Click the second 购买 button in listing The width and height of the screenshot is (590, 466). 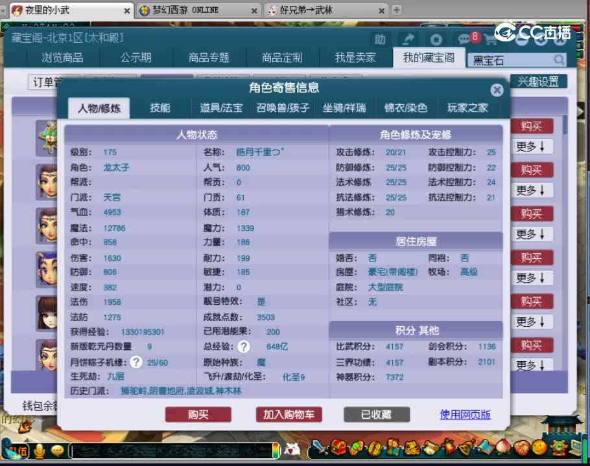tap(532, 170)
